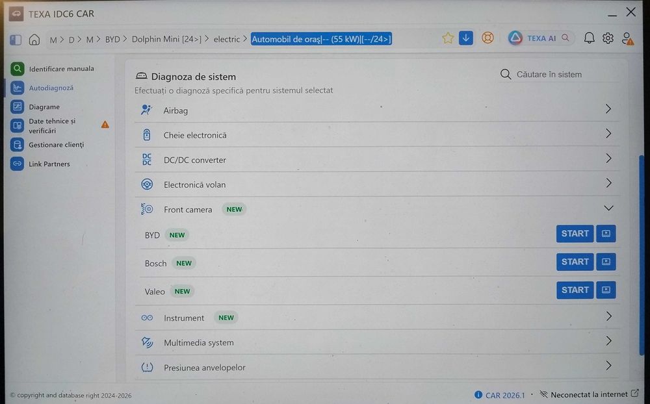
Task: Open the screen icon next to Bosch START
Action: pos(606,262)
